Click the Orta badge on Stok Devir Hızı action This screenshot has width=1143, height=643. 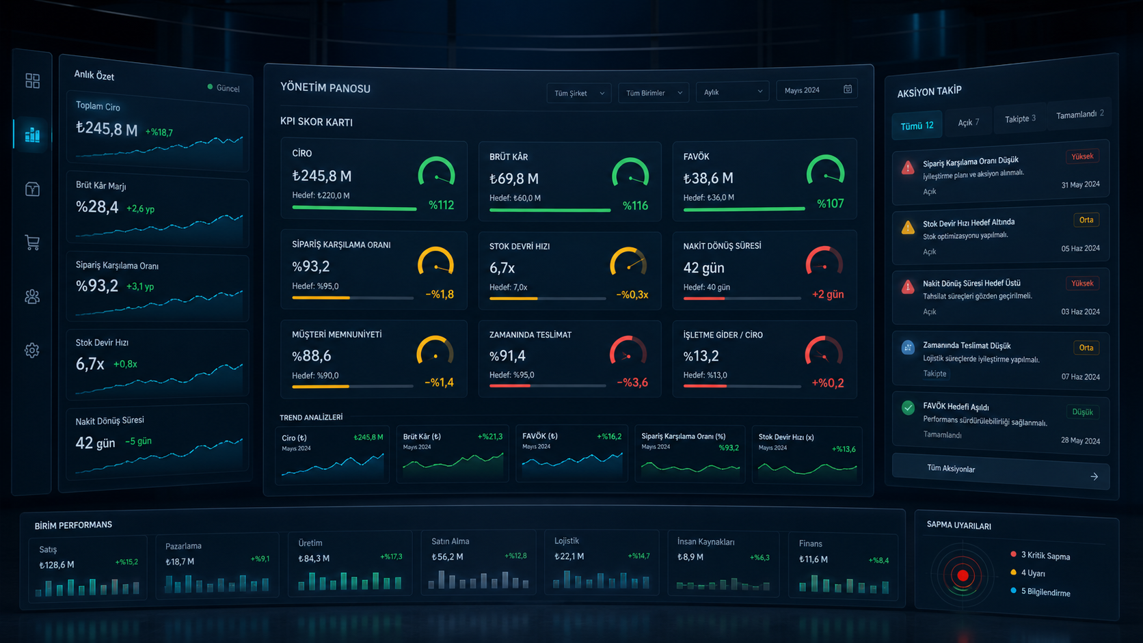tap(1086, 220)
